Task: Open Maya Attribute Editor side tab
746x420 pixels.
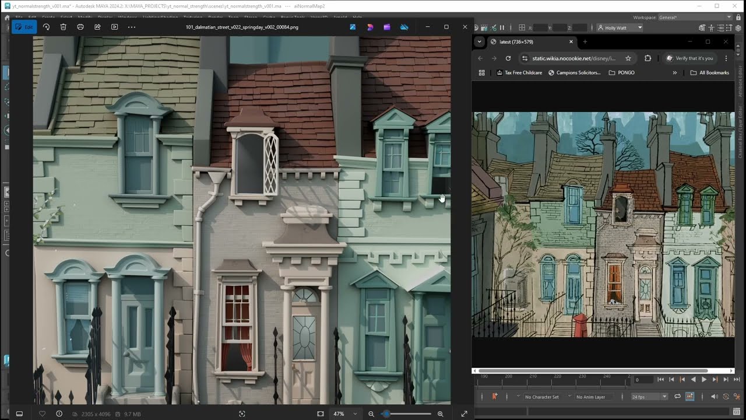Action: pos(741,81)
